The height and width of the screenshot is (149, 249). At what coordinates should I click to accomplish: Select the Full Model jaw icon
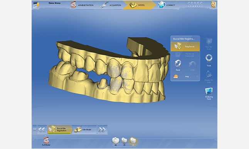(46, 141)
